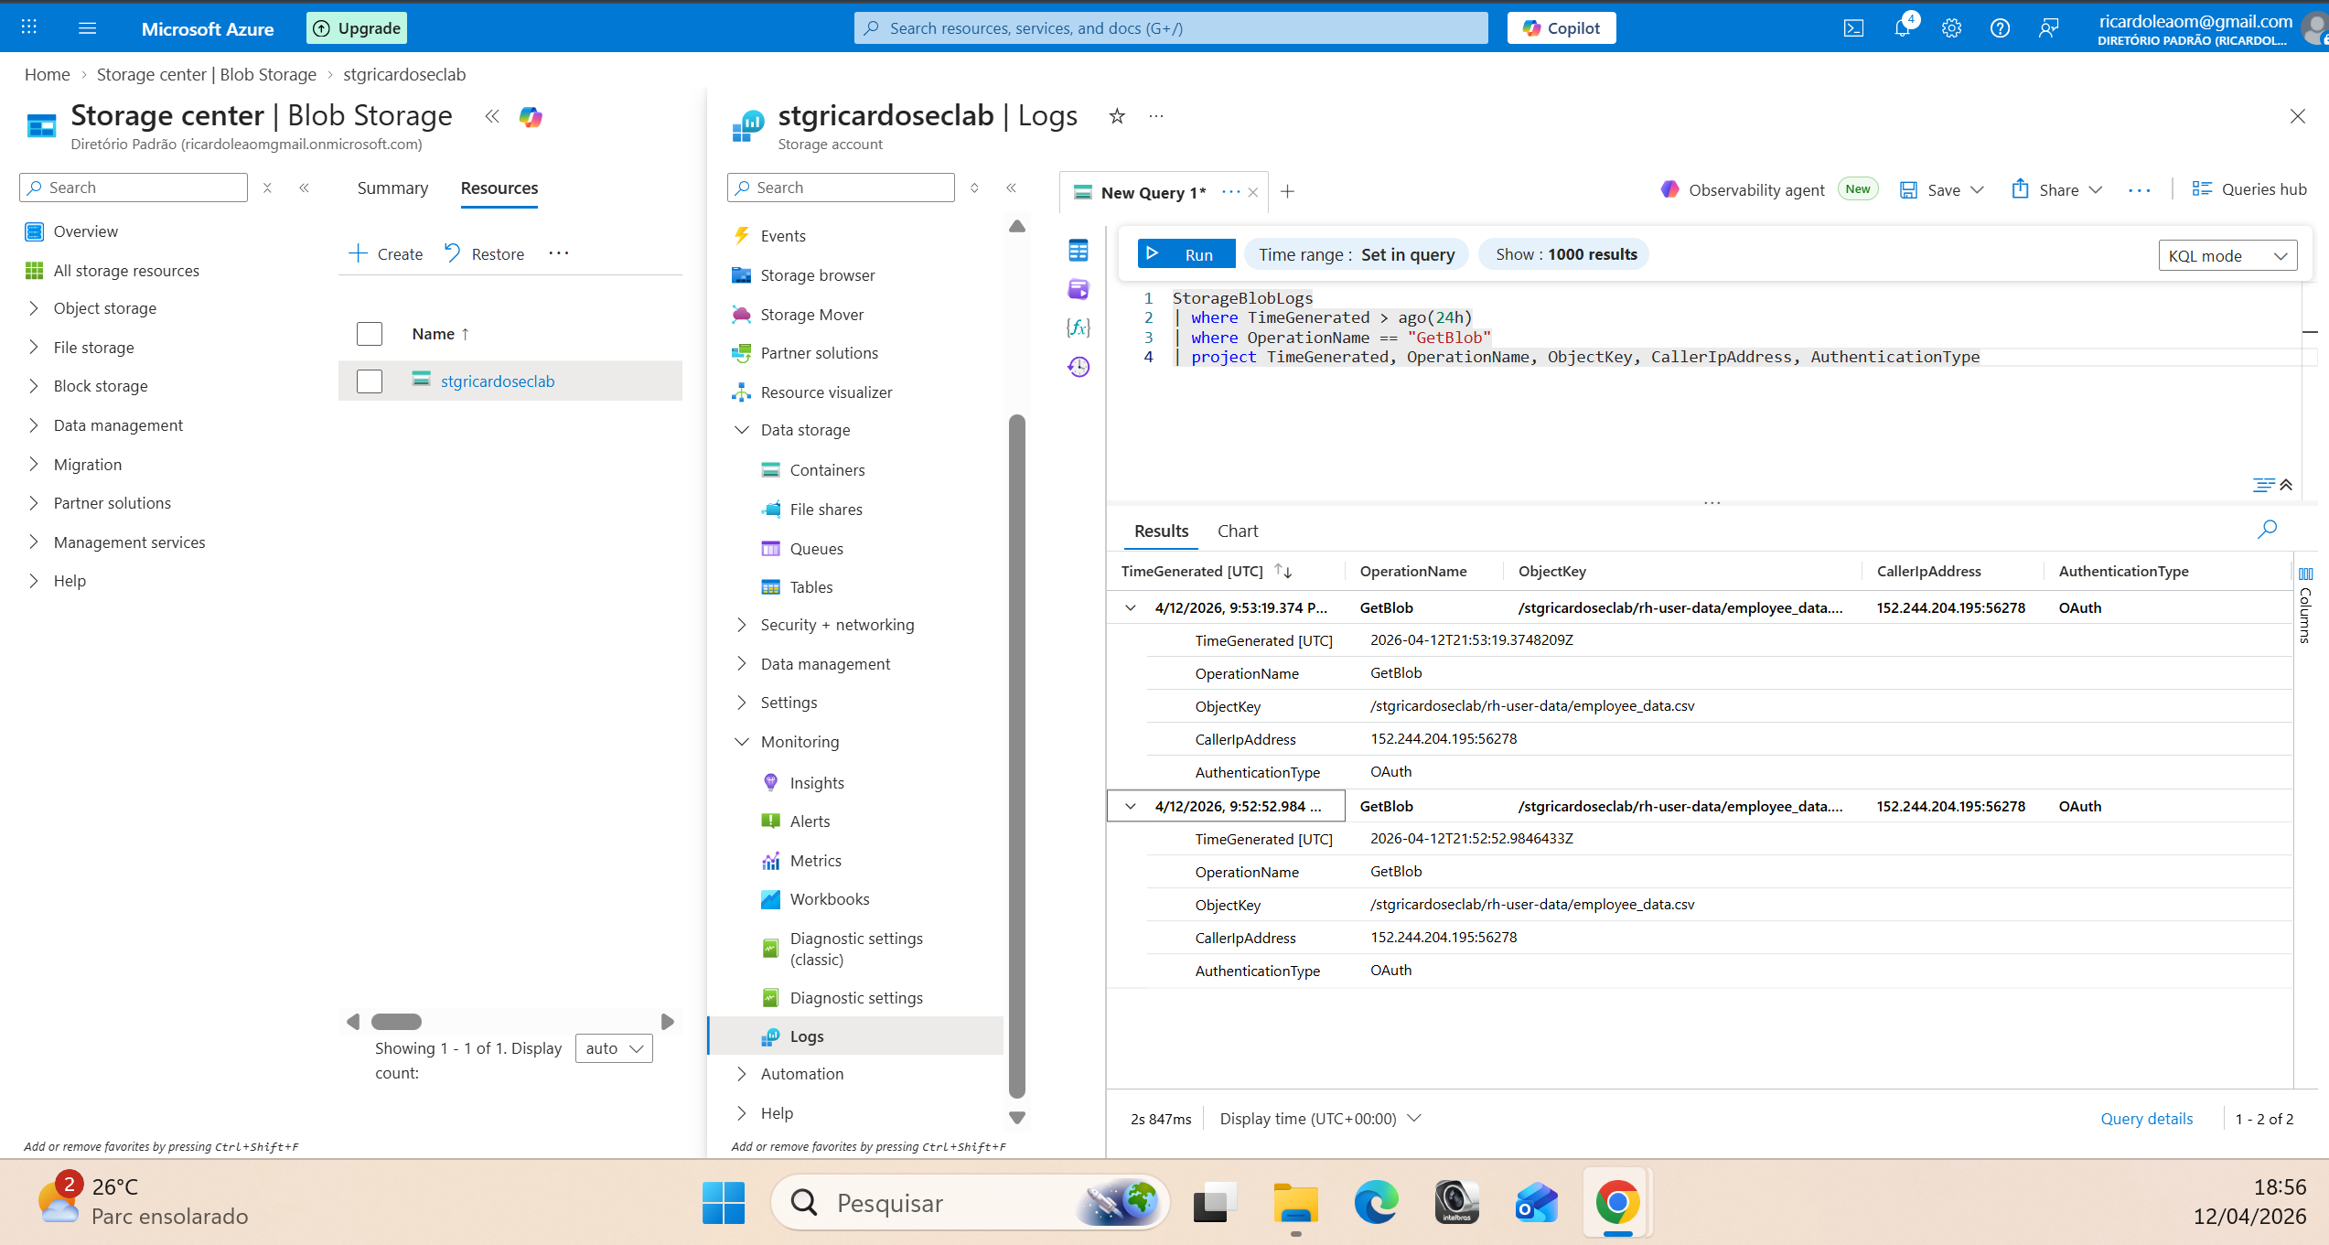Screen dimensions: 2329x1245
Task: Tick the stgricardoseclab row checkbox
Action: (370, 381)
